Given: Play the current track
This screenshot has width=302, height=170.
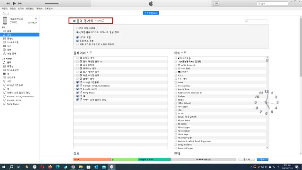Looking at the screenshot, I should (14, 3).
